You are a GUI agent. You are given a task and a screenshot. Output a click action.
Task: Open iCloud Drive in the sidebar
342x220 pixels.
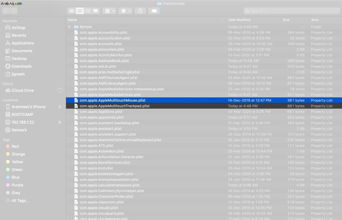19,91
